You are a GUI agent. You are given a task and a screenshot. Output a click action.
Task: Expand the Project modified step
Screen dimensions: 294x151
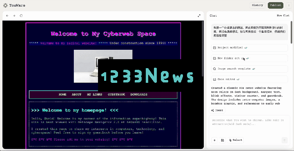point(249,48)
